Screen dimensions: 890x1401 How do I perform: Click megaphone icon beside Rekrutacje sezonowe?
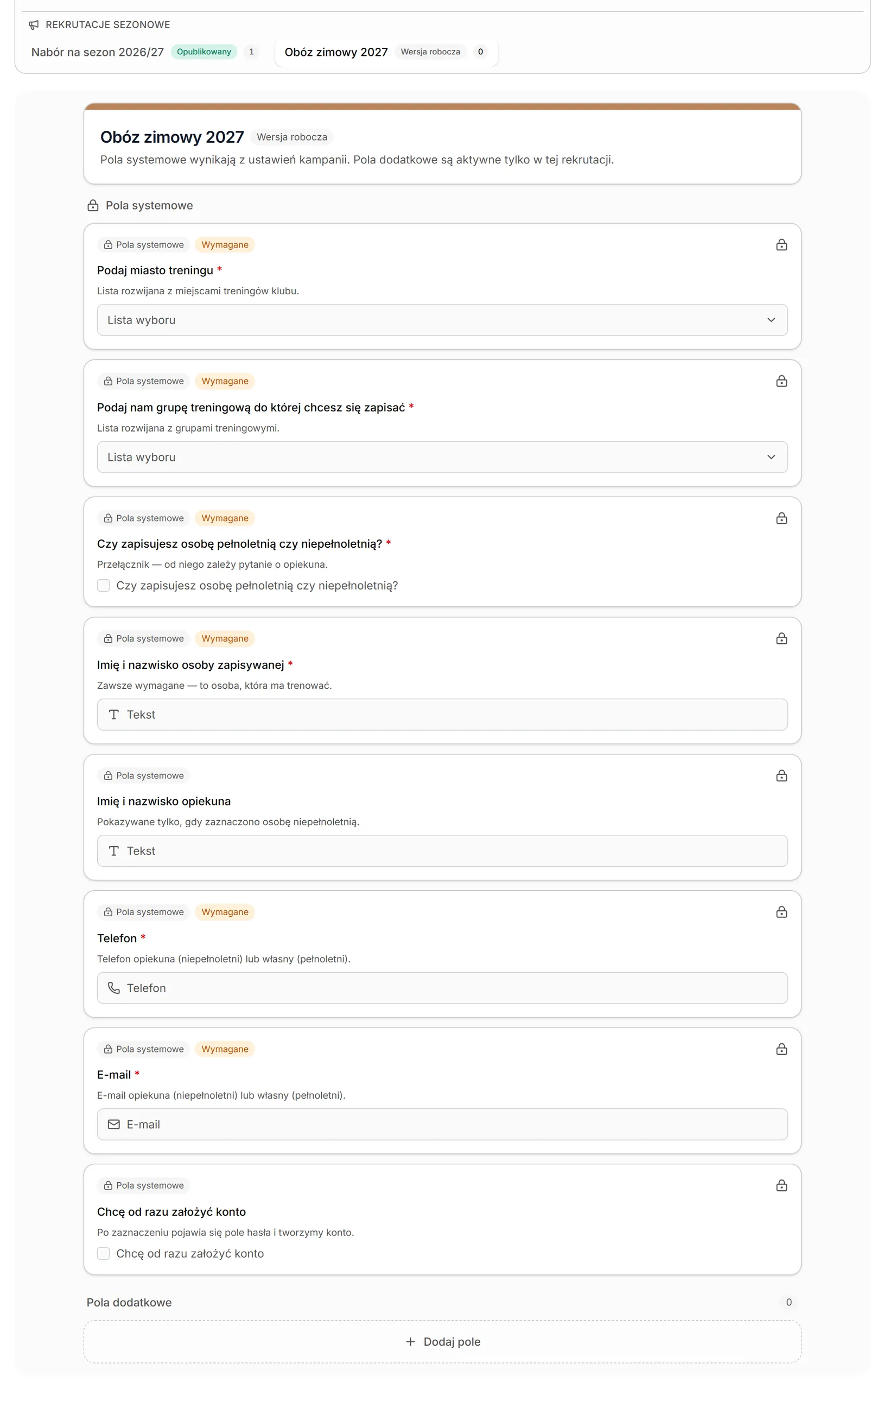[34, 24]
